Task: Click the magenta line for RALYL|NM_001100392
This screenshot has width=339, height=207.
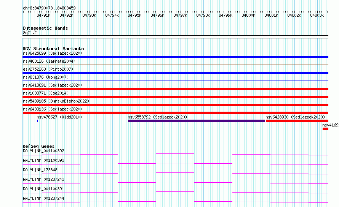Action: [175, 154]
